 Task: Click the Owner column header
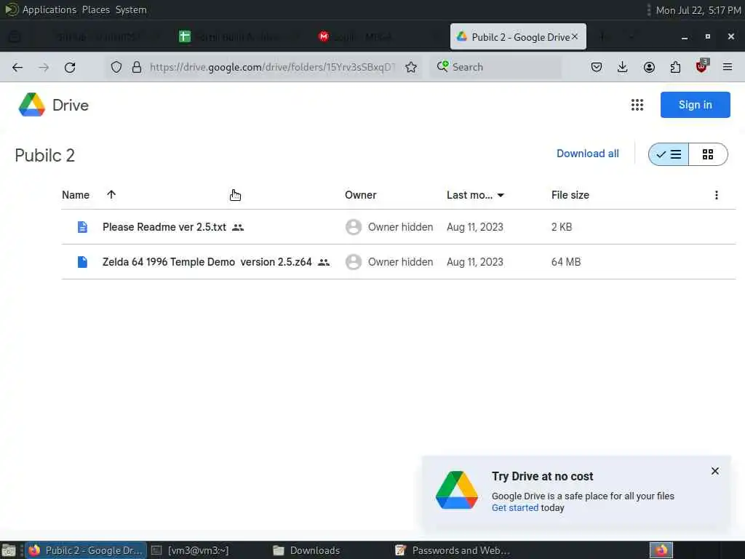[x=361, y=195]
